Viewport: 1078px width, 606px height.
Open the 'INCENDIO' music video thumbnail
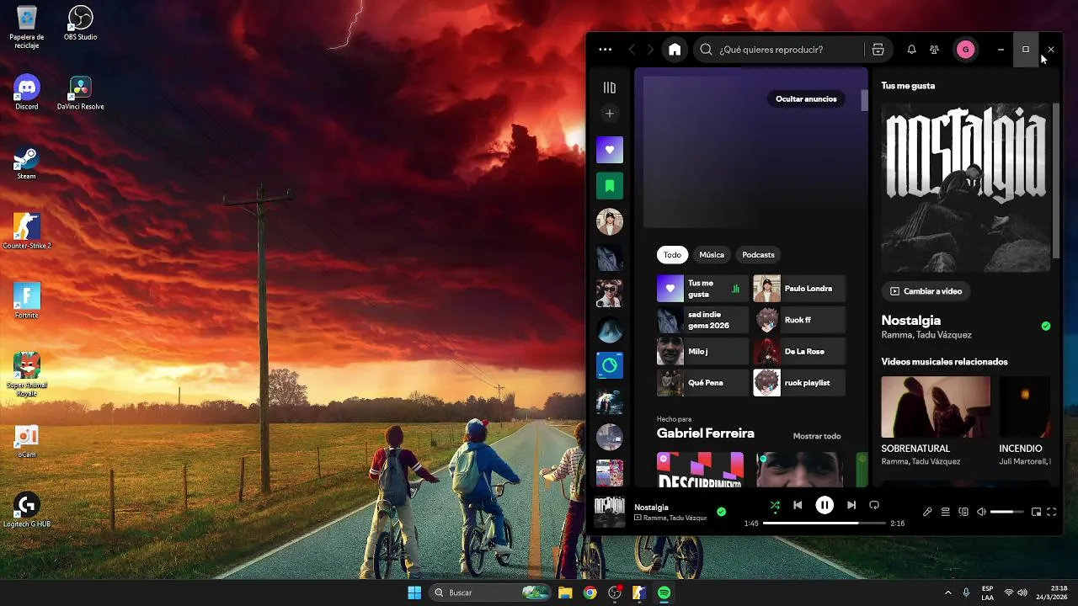click(x=1025, y=407)
